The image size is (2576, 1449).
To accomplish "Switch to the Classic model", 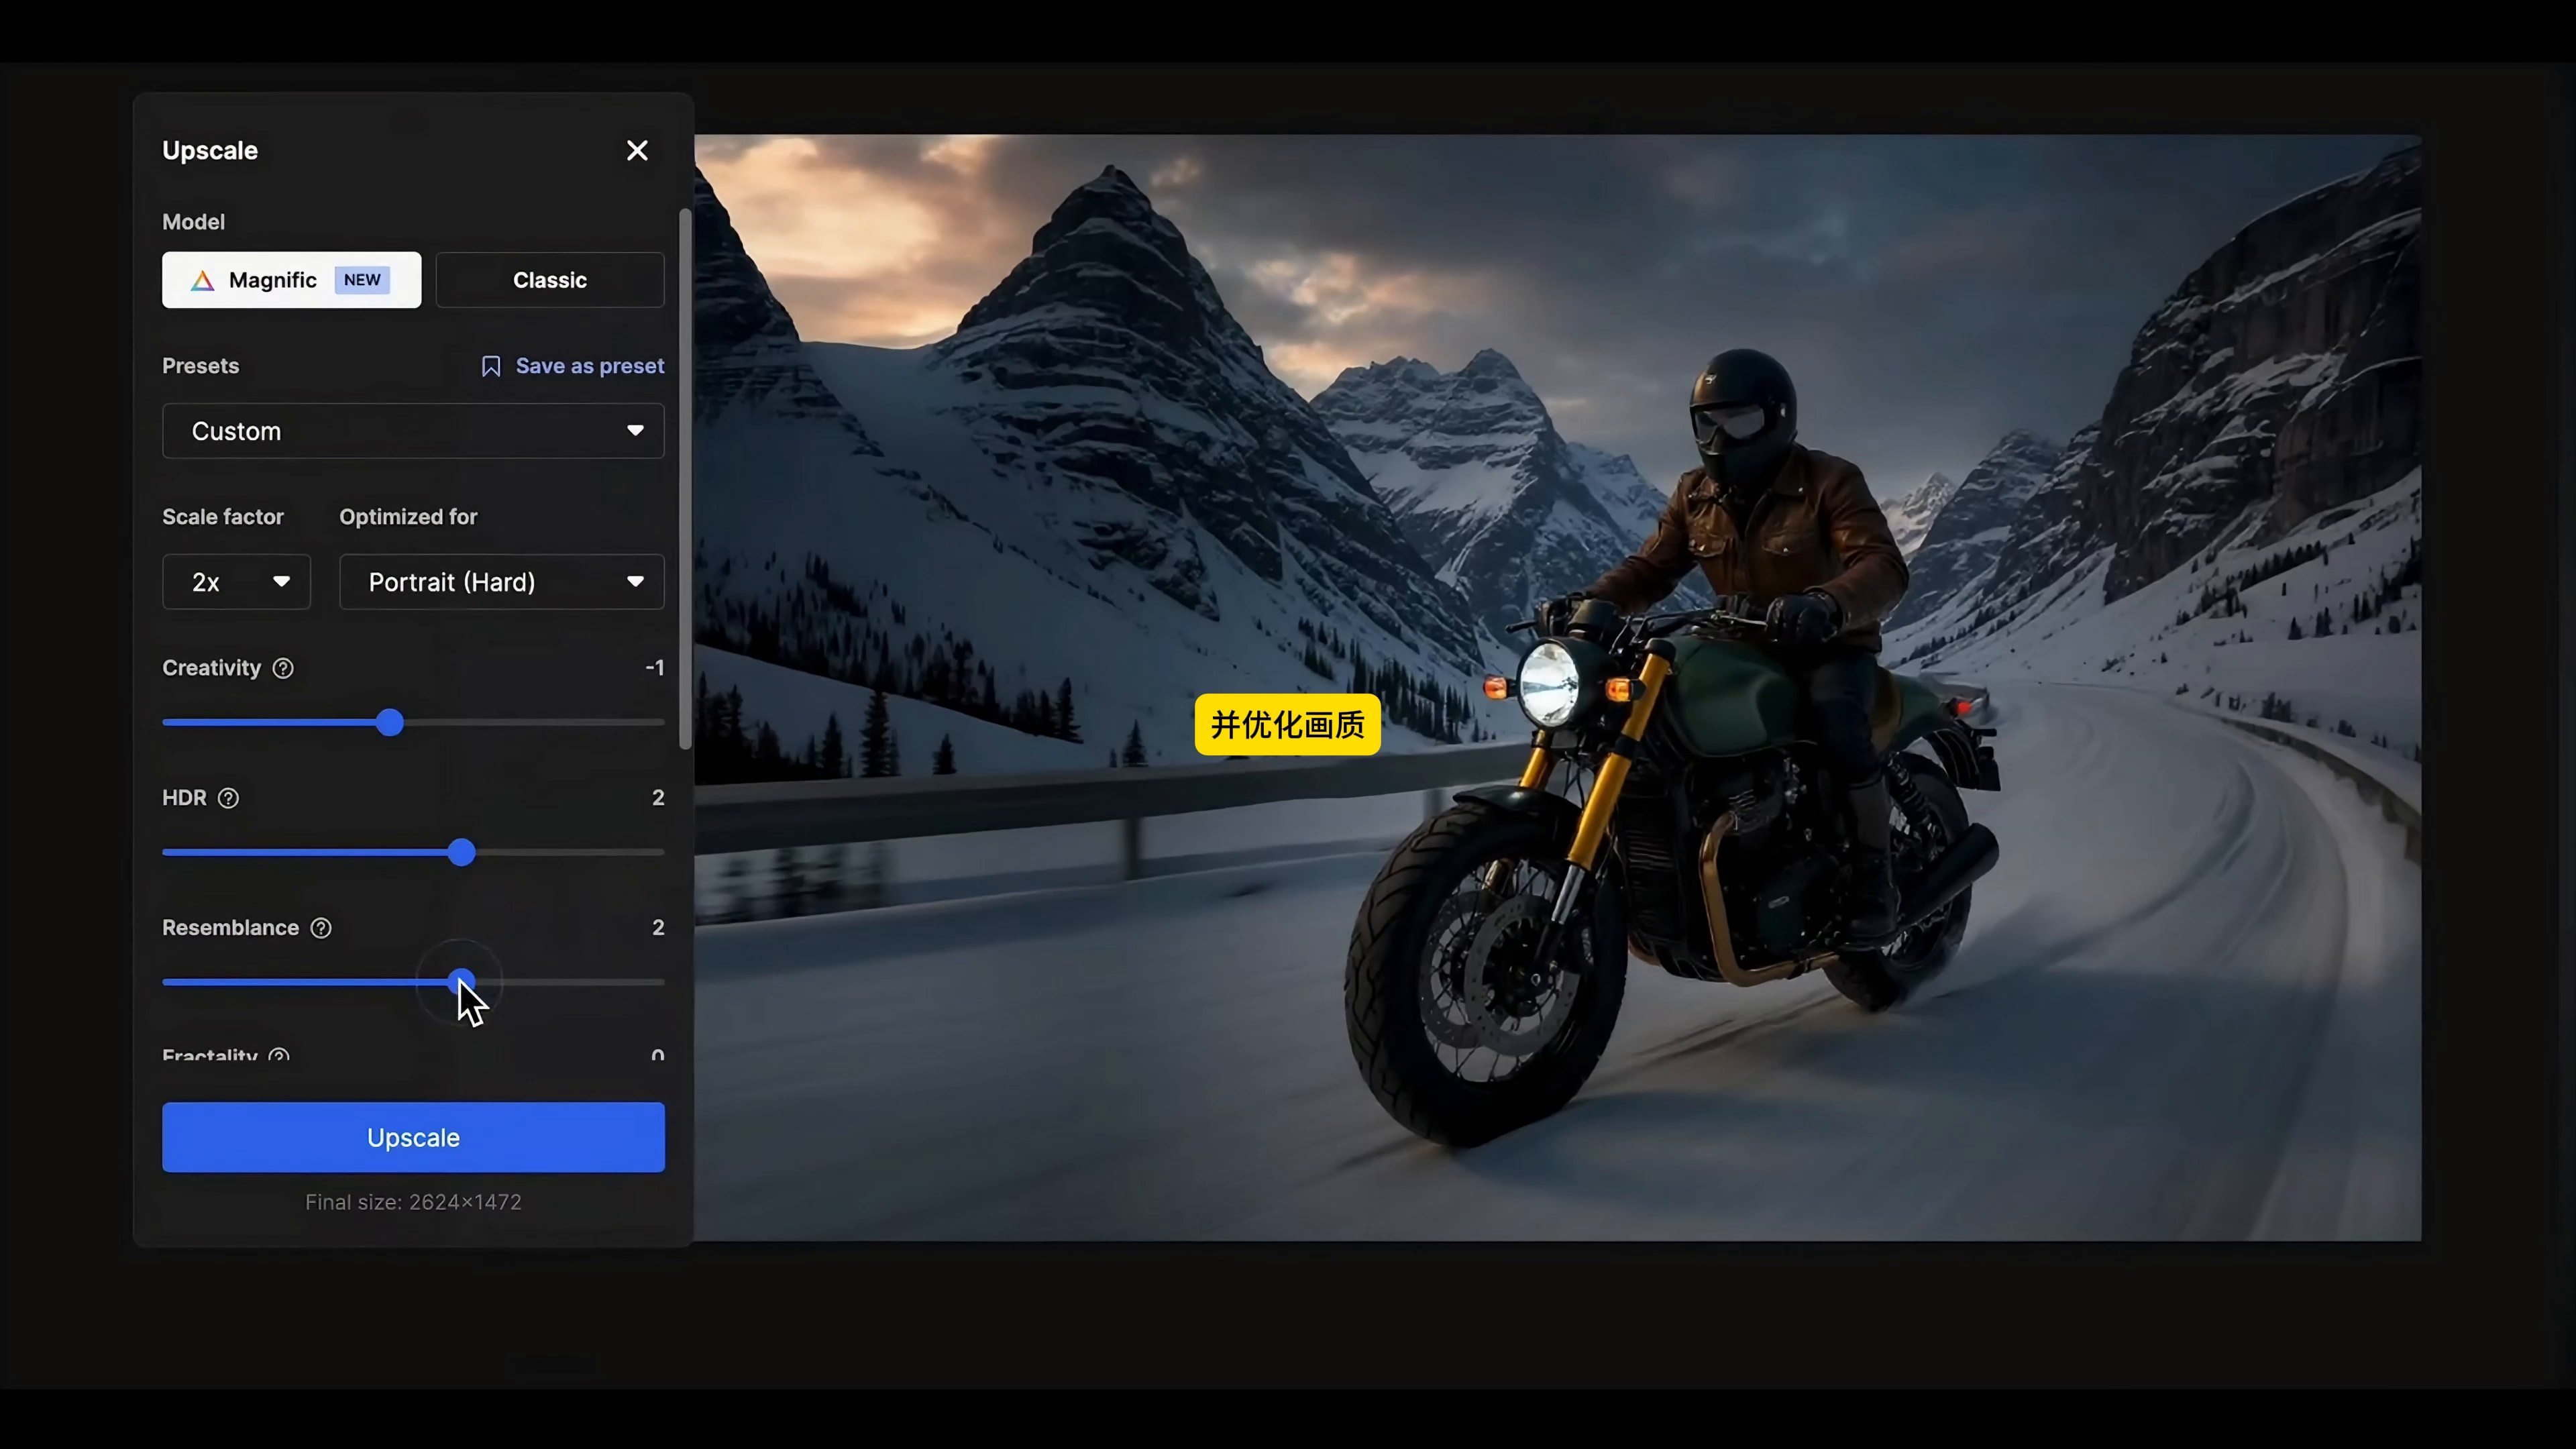I will coord(550,280).
